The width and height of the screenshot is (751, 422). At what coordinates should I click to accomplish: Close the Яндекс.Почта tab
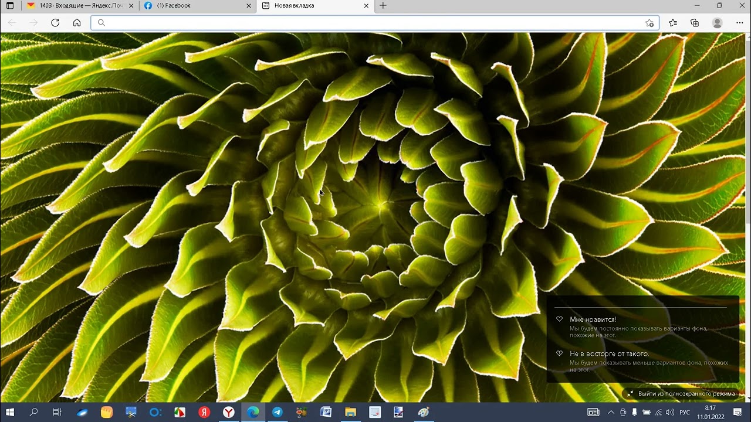coord(131,6)
